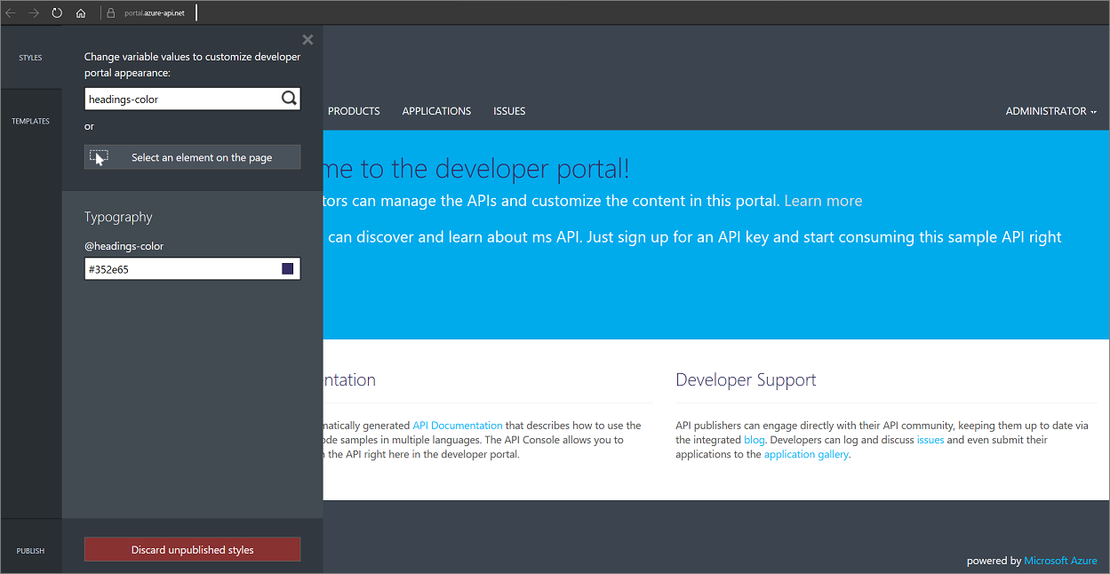Refresh the page in the browser
This screenshot has height=574, width=1110.
pyautogui.click(x=56, y=12)
